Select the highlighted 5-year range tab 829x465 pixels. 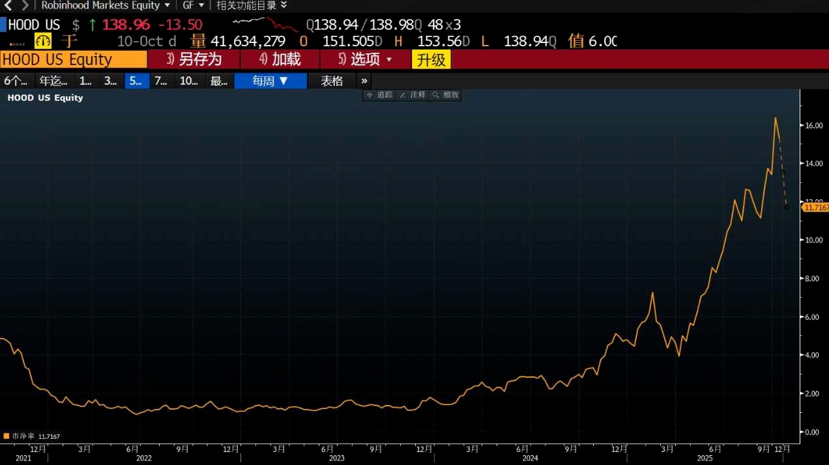pyautogui.click(x=136, y=81)
